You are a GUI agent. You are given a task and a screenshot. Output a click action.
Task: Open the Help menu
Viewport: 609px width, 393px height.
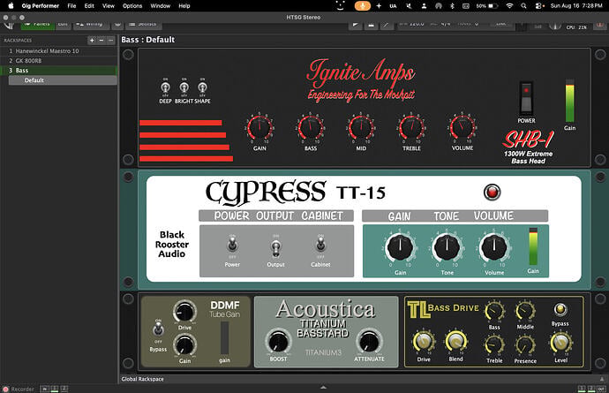(184, 6)
